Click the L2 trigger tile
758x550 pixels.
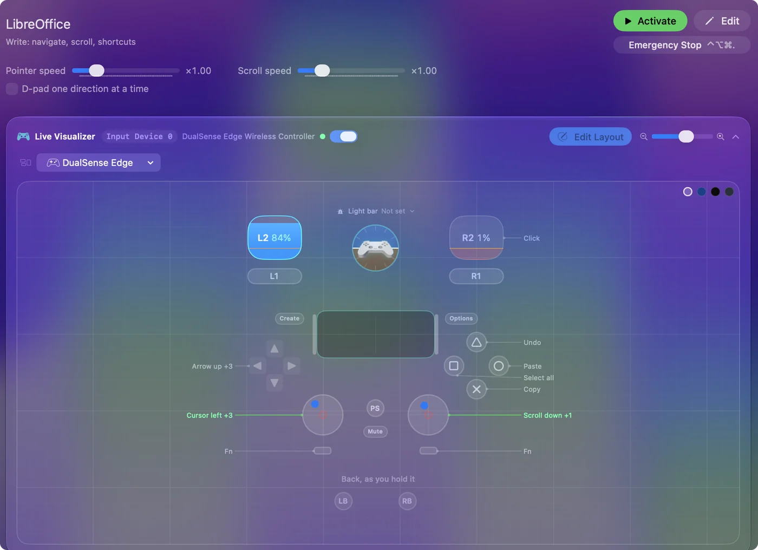pyautogui.click(x=275, y=238)
